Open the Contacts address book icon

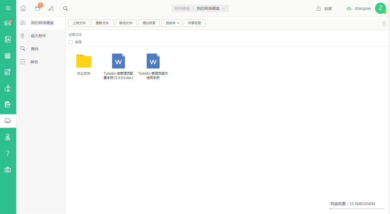point(8,39)
